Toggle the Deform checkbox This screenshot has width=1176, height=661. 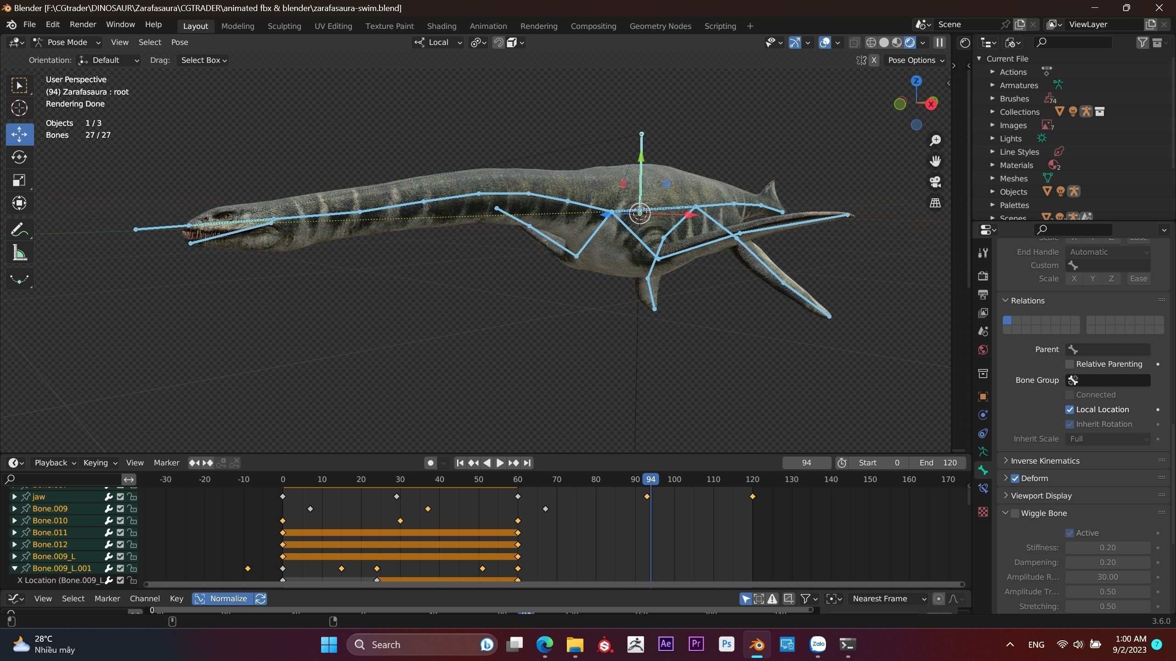(1015, 478)
